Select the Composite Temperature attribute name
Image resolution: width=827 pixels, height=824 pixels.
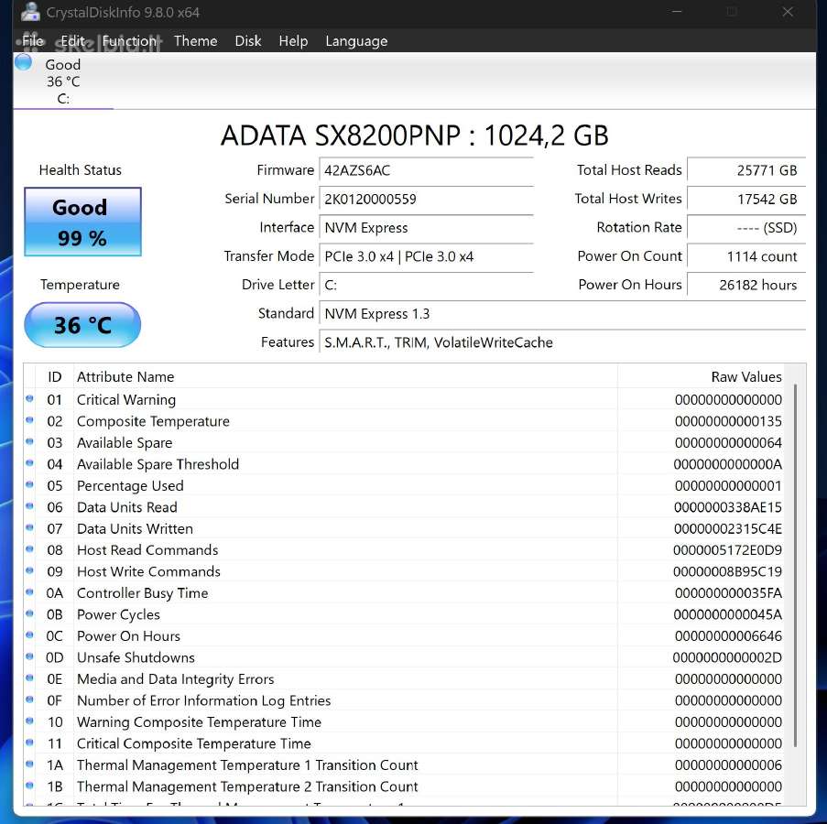pos(153,422)
